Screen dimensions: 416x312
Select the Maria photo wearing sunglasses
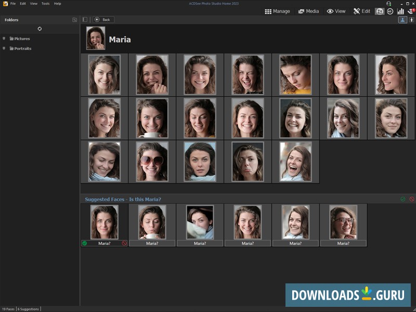coord(152,162)
